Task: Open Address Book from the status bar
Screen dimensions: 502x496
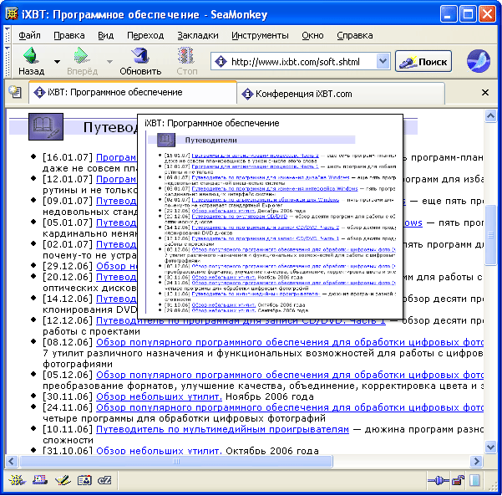Action: pos(84,480)
